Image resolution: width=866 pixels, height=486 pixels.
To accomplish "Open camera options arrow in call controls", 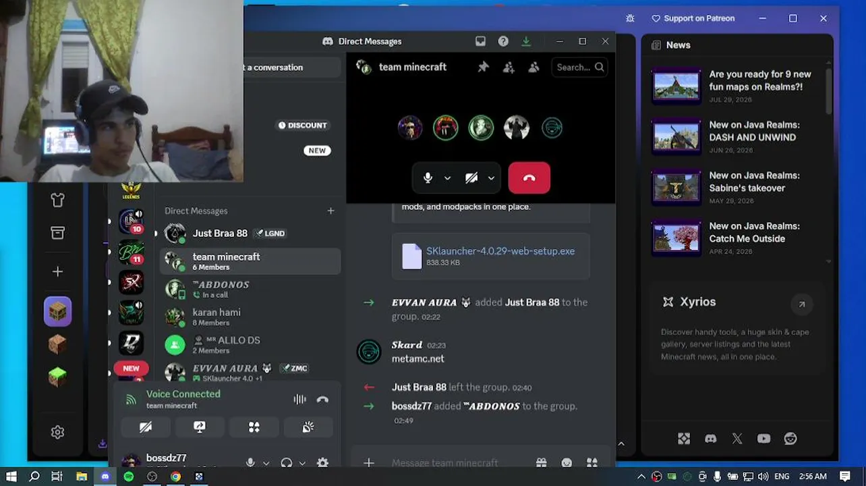I will pos(491,178).
